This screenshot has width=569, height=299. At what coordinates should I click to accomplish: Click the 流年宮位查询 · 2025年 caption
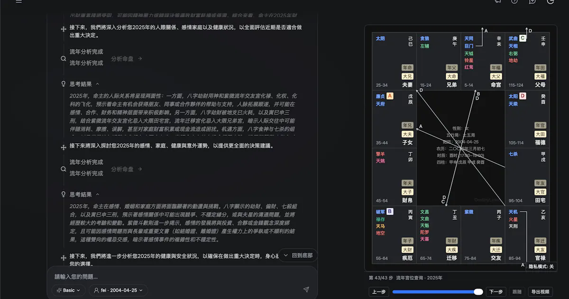419,278
